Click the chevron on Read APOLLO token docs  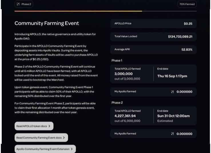tap(49, 126)
